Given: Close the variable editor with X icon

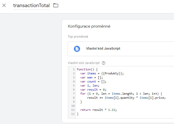Looking at the screenshot, I should tap(4, 5).
